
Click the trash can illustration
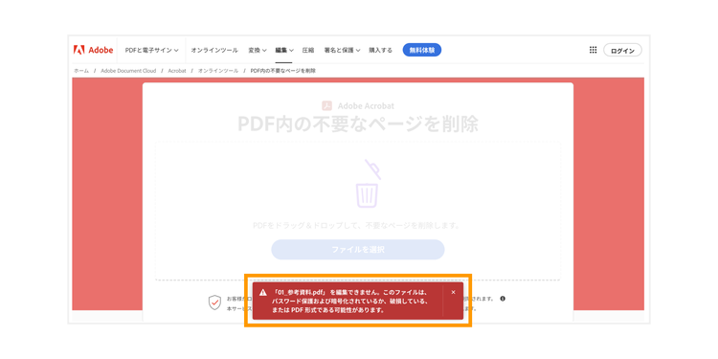click(x=369, y=183)
